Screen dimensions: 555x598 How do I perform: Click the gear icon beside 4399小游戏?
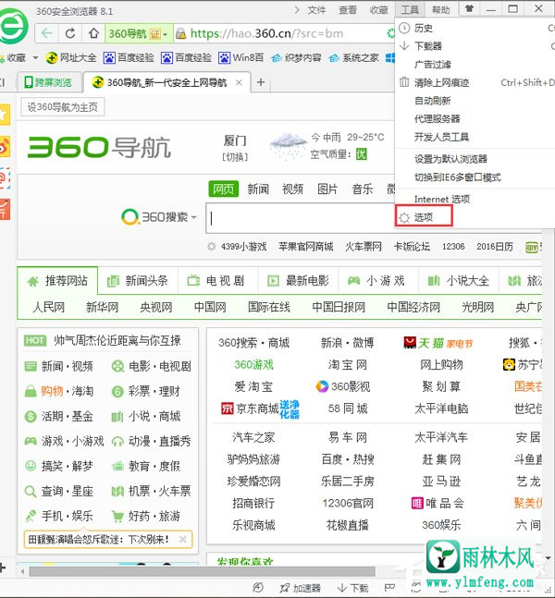(x=211, y=247)
